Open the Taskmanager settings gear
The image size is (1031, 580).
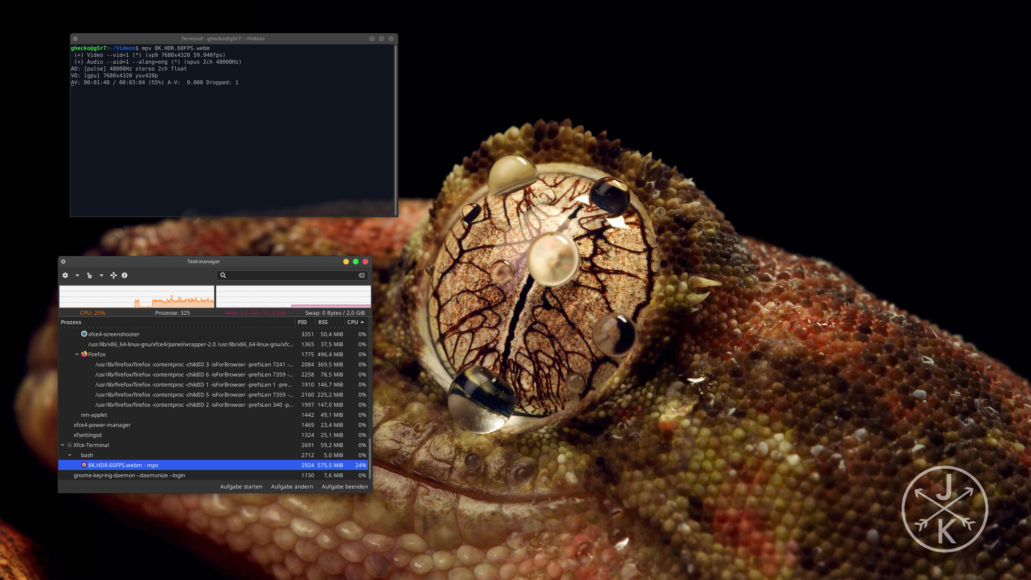pyautogui.click(x=65, y=275)
